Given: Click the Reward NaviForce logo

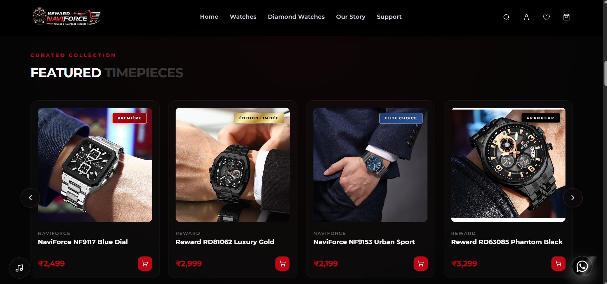Looking at the screenshot, I should (x=67, y=16).
